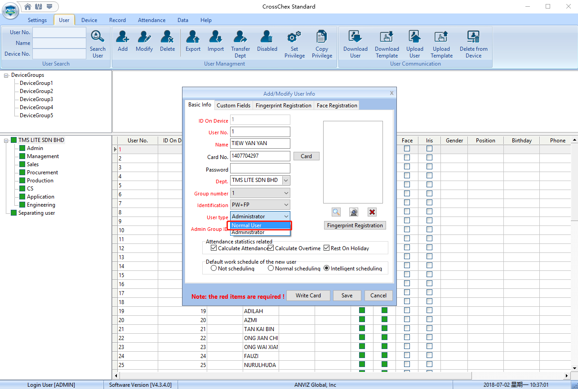578x389 pixels.
Task: Select the Download User icon
Action: 355,42
